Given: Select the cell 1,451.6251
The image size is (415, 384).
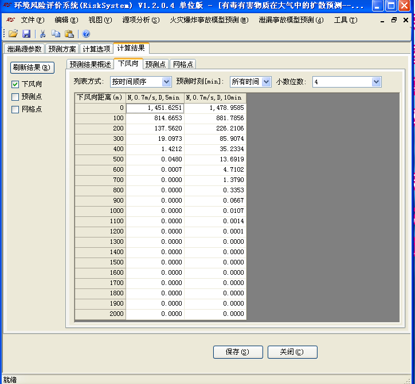Looking at the screenshot, I should [155, 108].
